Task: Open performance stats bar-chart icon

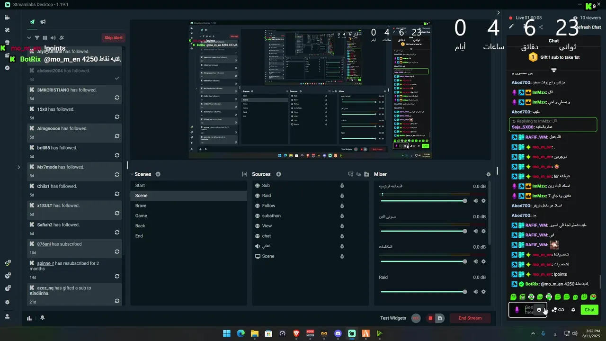Action: pyautogui.click(x=29, y=318)
